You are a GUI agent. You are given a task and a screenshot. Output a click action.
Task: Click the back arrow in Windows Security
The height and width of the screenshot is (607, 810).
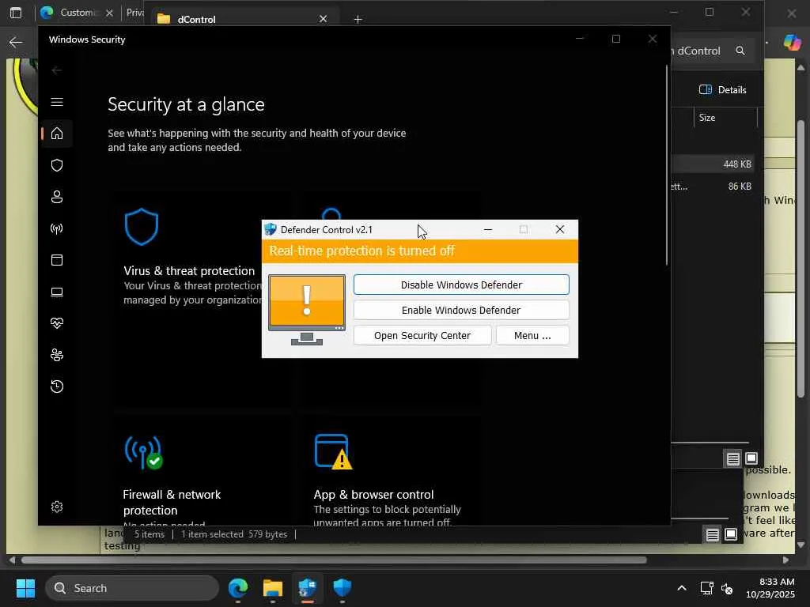point(57,70)
